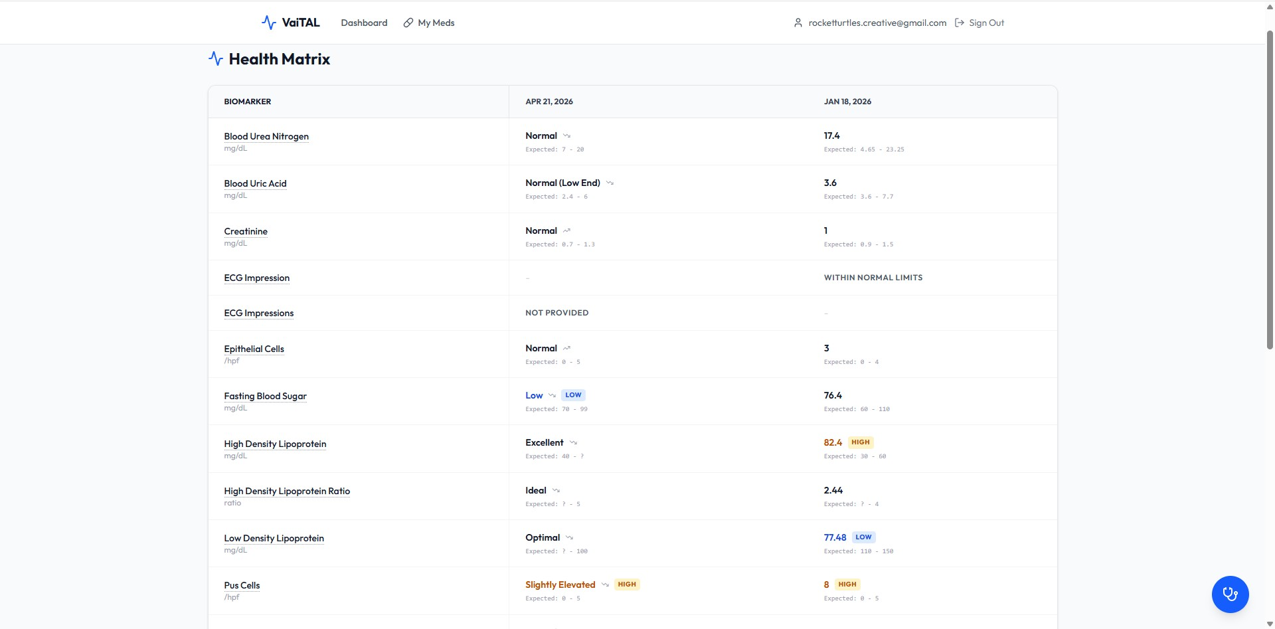The height and width of the screenshot is (629, 1275).
Task: Click the Health Matrix pulse icon
Action: (x=216, y=58)
